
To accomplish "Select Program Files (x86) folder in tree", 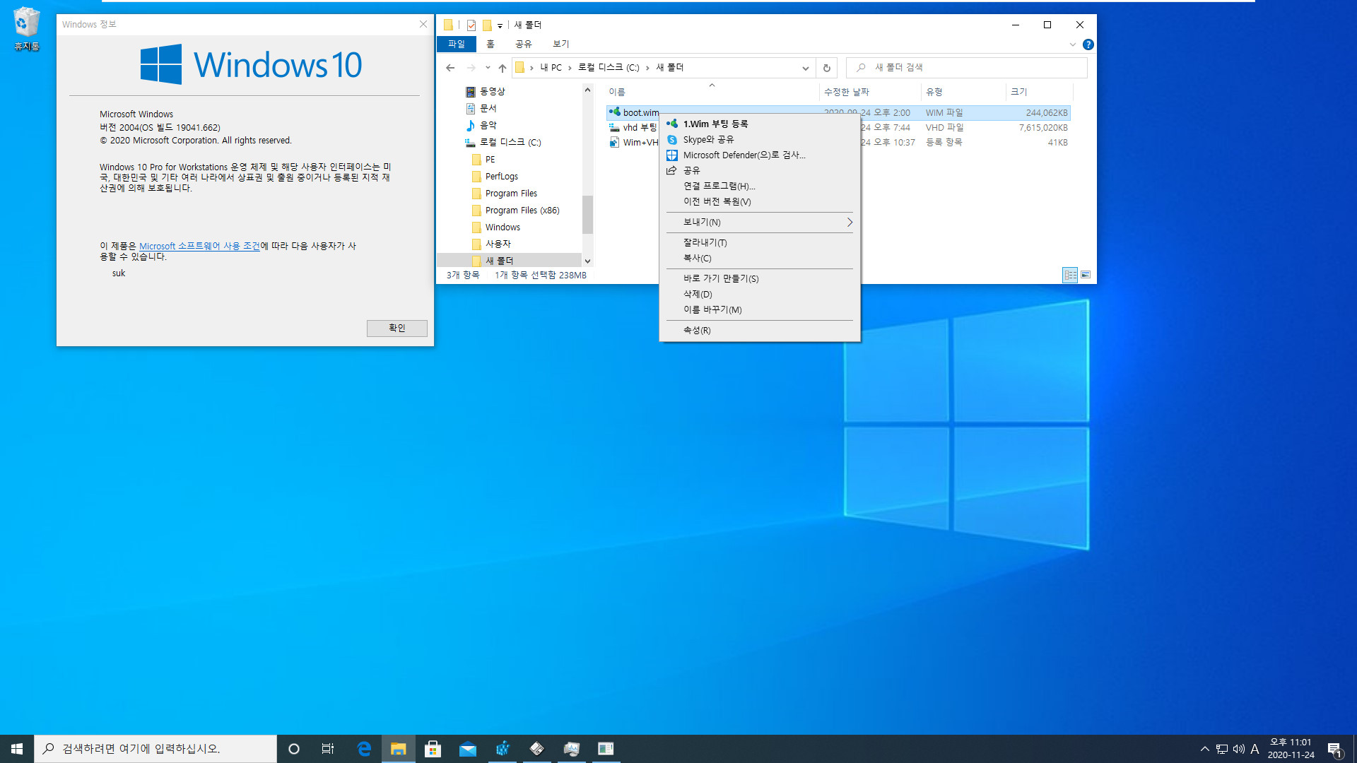I will [x=522, y=211].
